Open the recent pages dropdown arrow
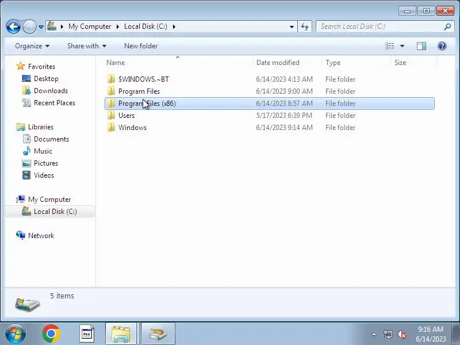This screenshot has height=345, width=460. pyautogui.click(x=41, y=26)
